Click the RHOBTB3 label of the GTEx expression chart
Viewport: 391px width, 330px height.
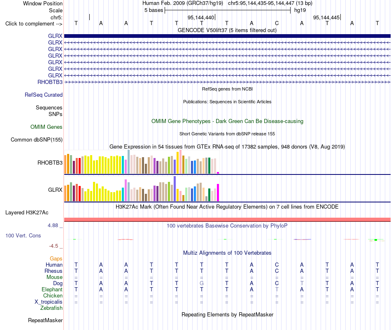click(x=50, y=163)
